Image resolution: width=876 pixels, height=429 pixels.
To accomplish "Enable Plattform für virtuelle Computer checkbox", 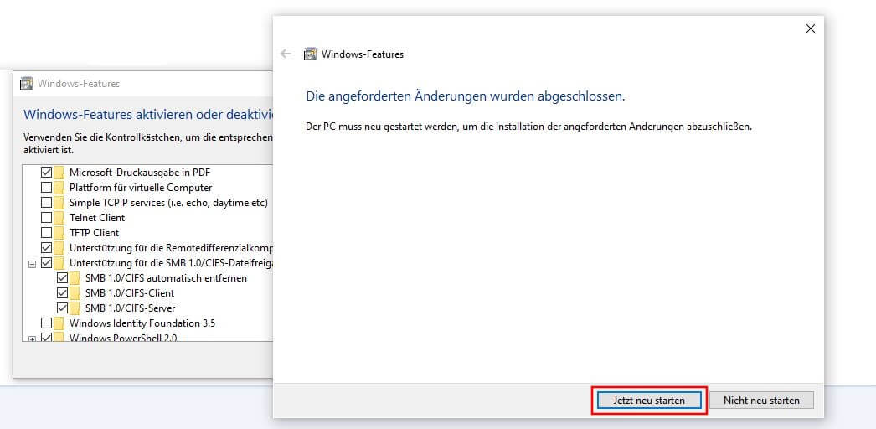I will tap(46, 187).
